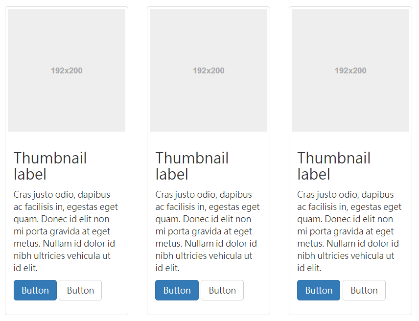Open the 192x200 placeholder image in first card
The image size is (419, 321).
point(67,70)
